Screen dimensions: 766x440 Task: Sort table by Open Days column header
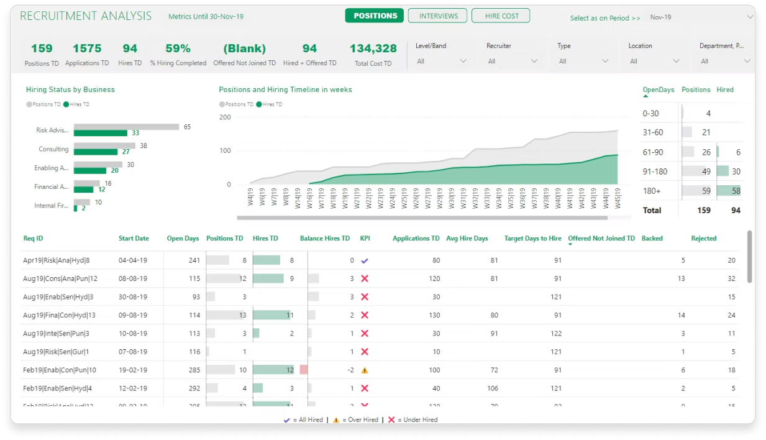[183, 239]
